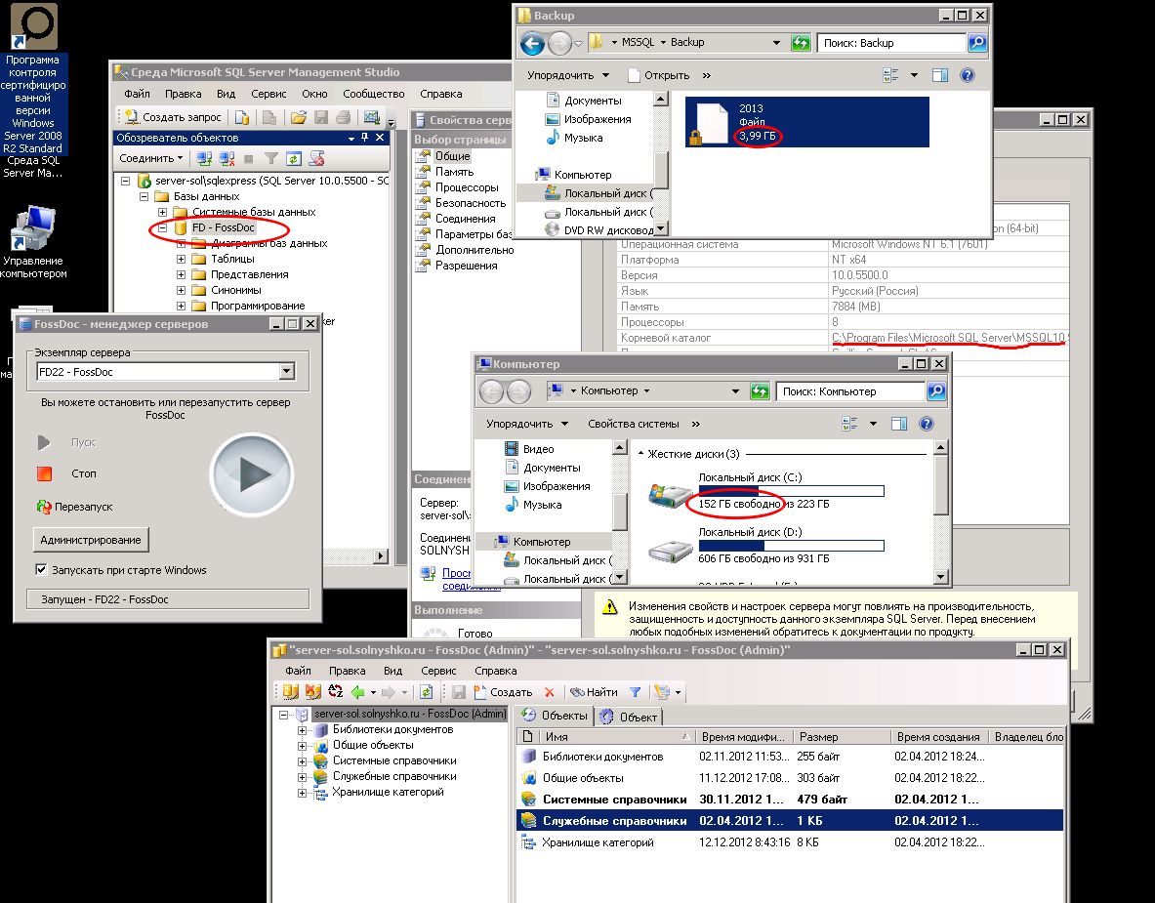
Task: Click the Поиск: Backup search field
Action: (891, 43)
